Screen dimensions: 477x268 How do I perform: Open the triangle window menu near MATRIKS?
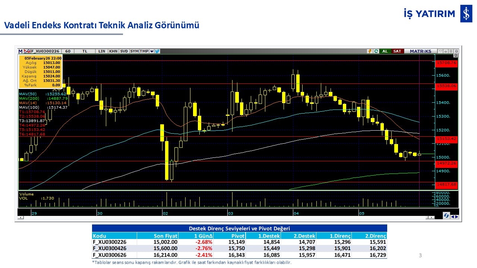coord(440,51)
